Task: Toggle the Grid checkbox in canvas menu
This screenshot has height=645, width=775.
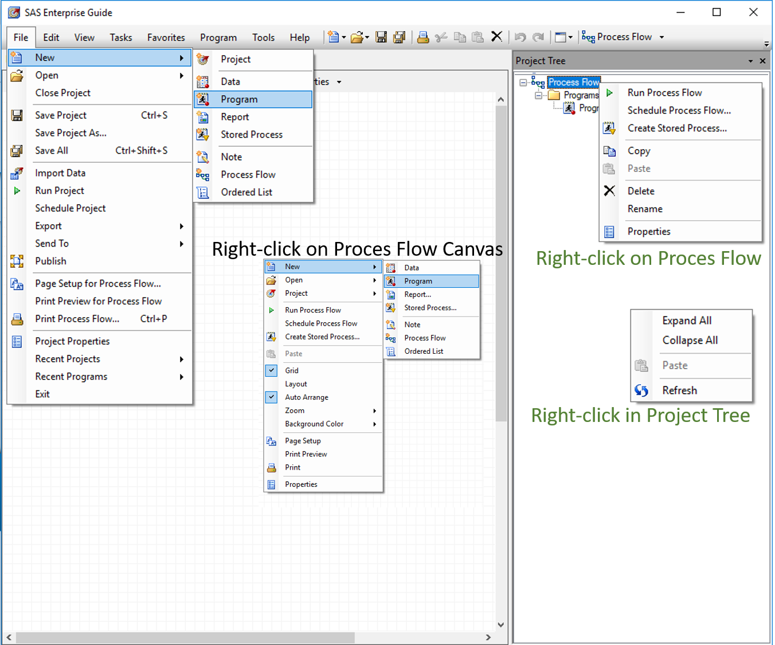Action: 271,370
